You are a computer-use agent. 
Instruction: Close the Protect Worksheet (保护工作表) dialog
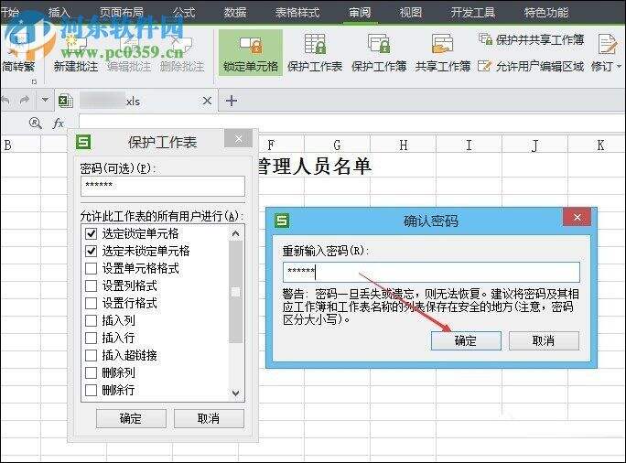pyautogui.click(x=238, y=138)
